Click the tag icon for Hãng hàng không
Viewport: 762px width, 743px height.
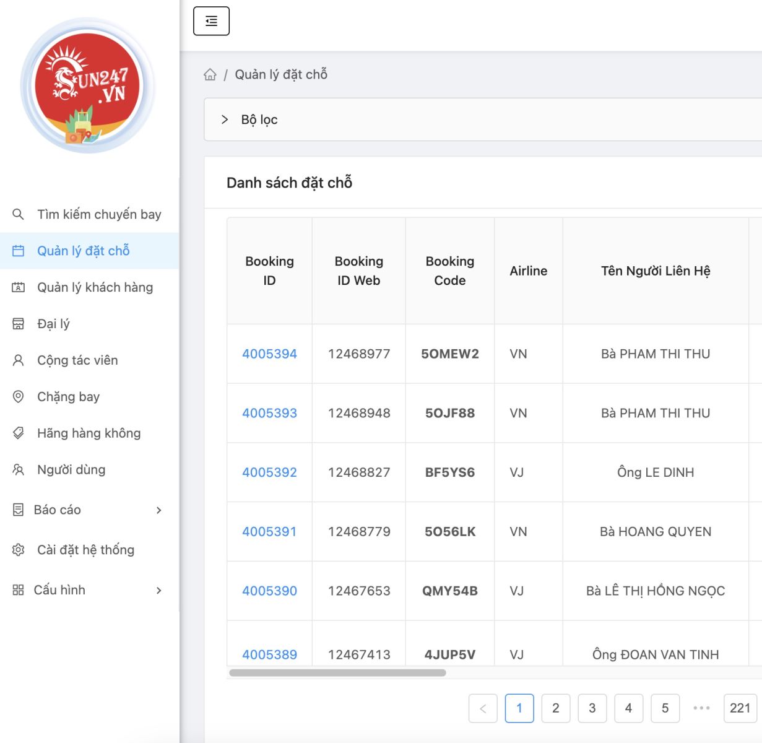pos(19,433)
